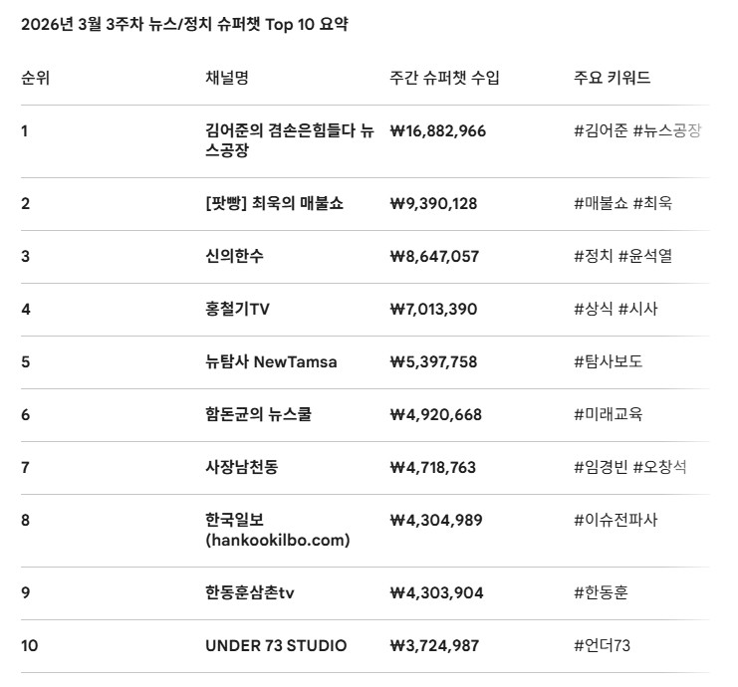Click the 함돈균의 뉴스쿨 channel name
The width and height of the screenshot is (738, 687).
click(x=258, y=414)
